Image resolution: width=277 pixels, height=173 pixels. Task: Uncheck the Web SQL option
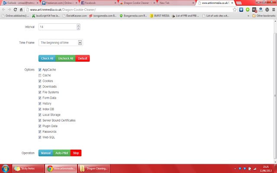[x=40, y=138]
